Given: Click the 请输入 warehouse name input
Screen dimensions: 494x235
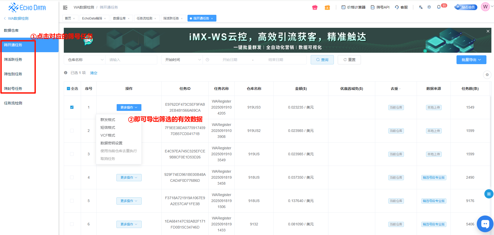Looking at the screenshot, I should tap(131, 60).
